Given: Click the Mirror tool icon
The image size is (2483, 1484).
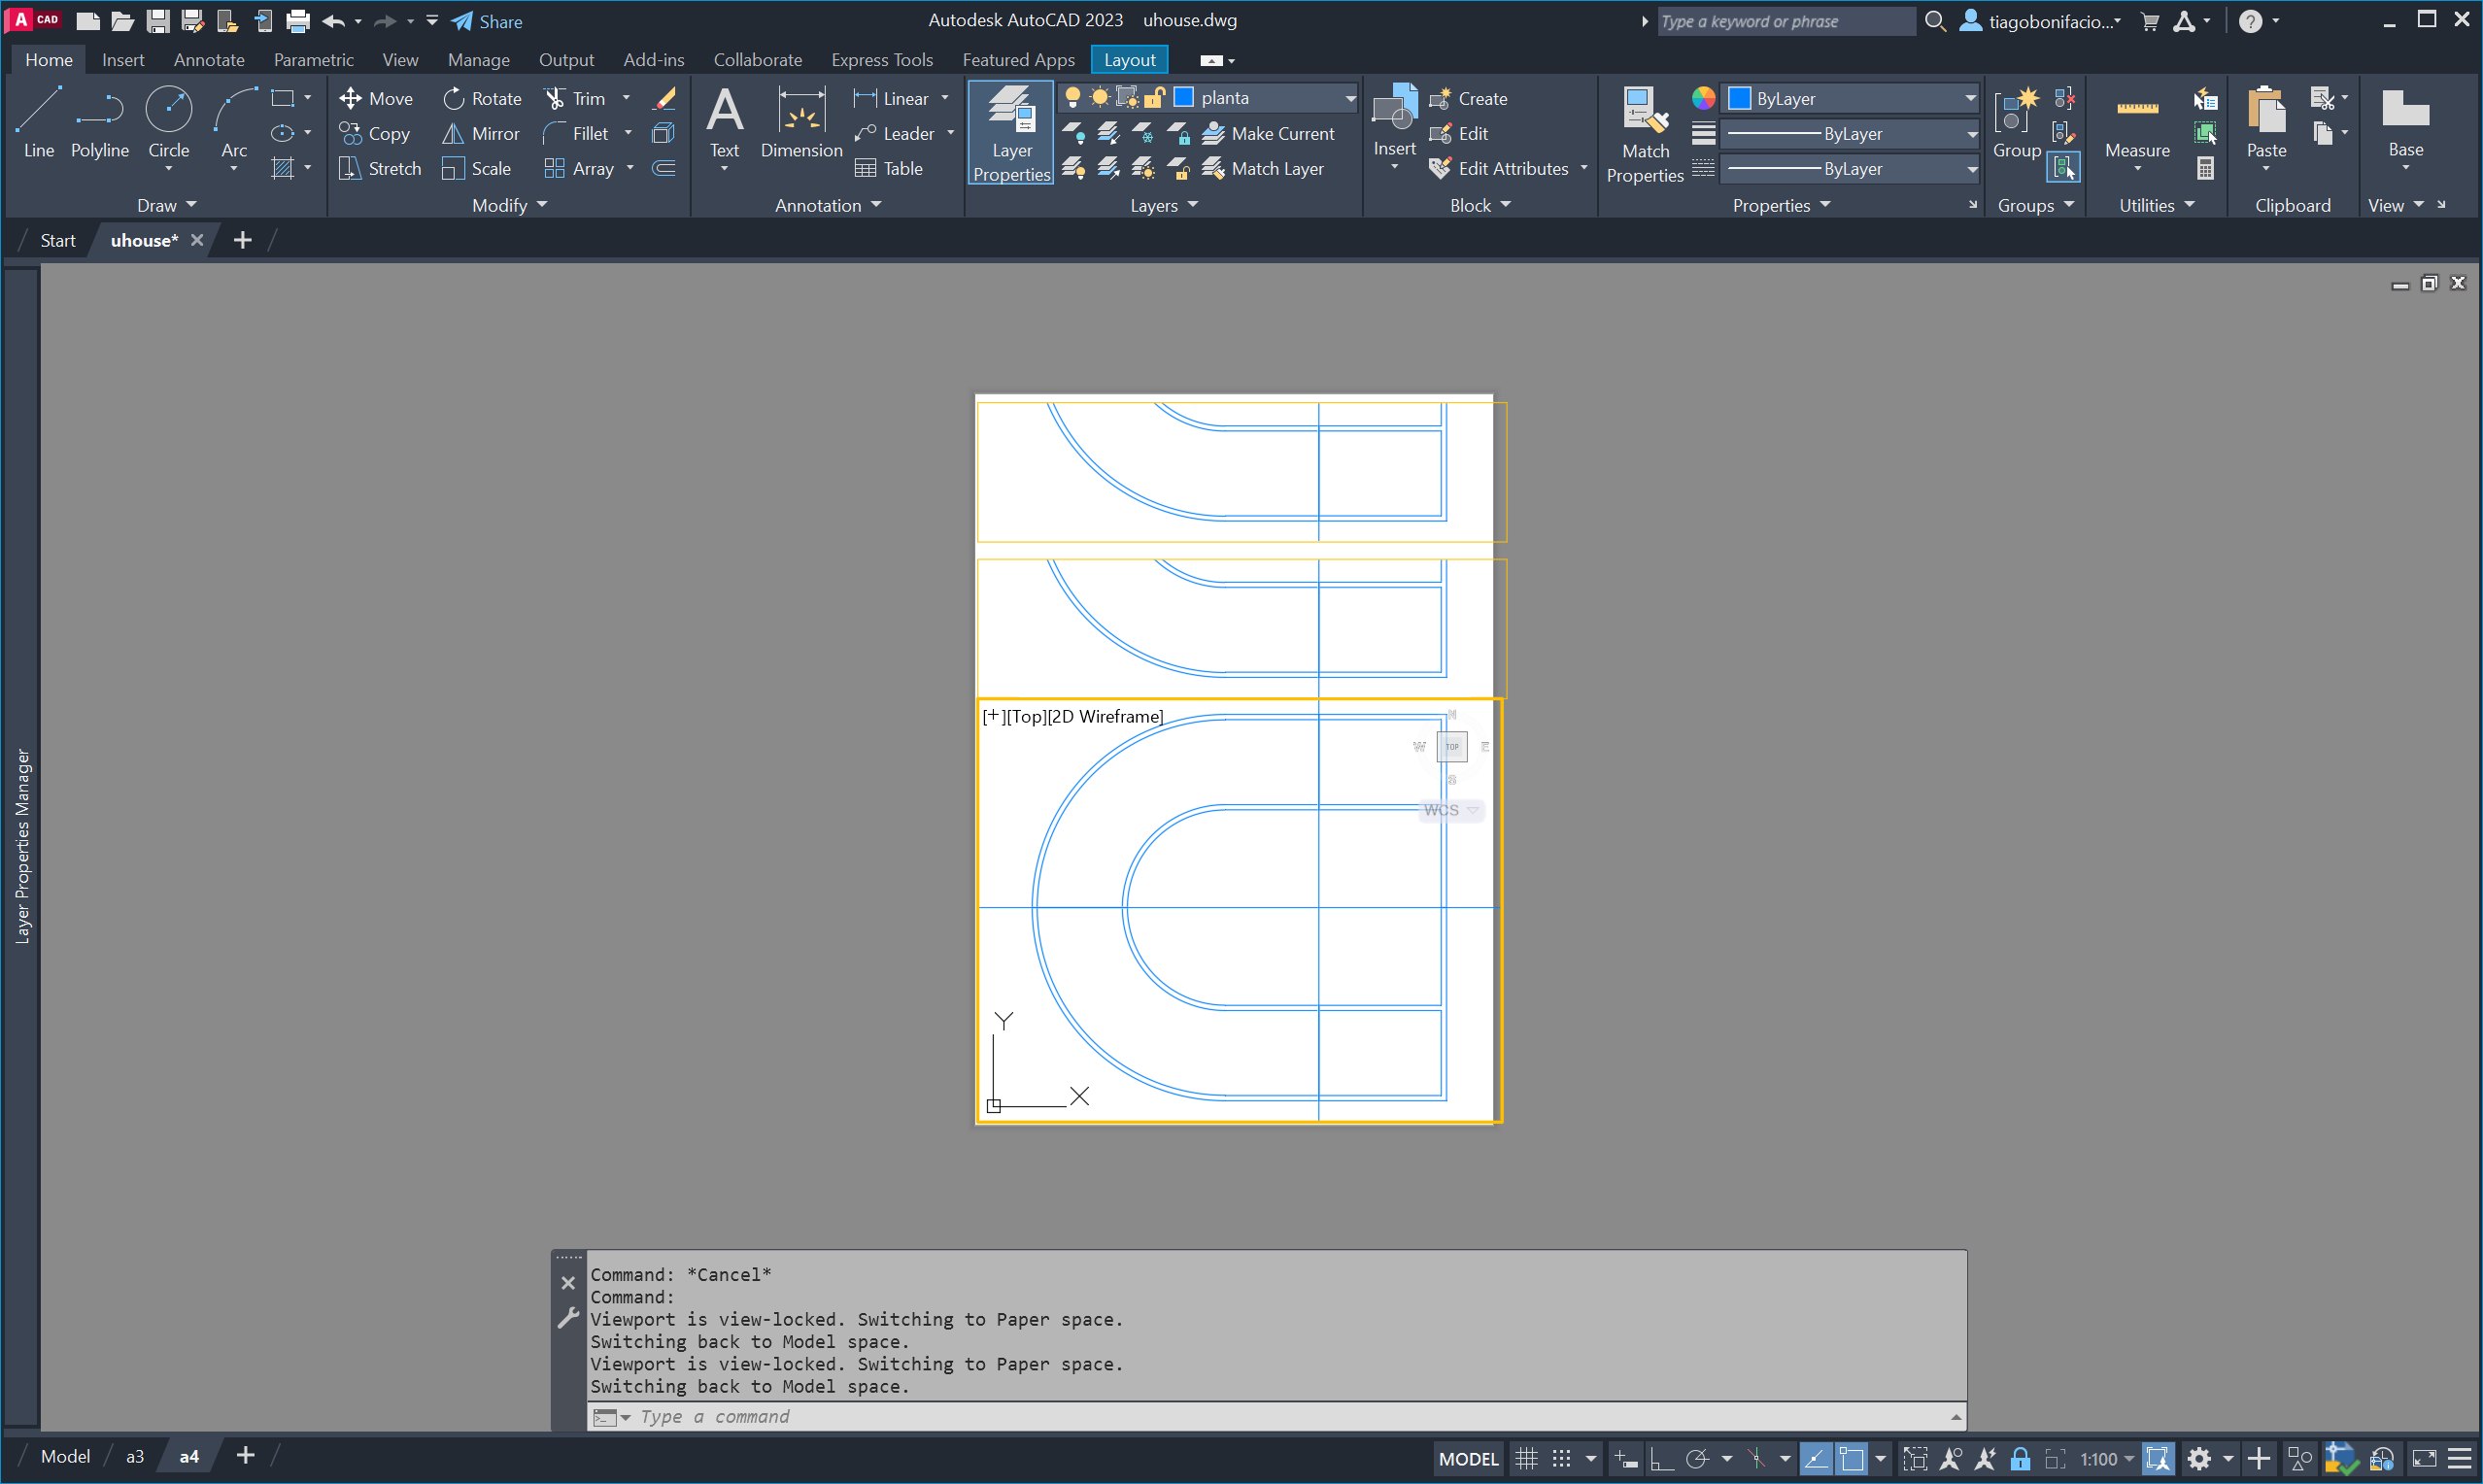Looking at the screenshot, I should [453, 133].
